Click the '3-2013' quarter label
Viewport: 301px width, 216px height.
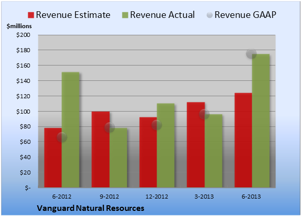[x=204, y=197]
